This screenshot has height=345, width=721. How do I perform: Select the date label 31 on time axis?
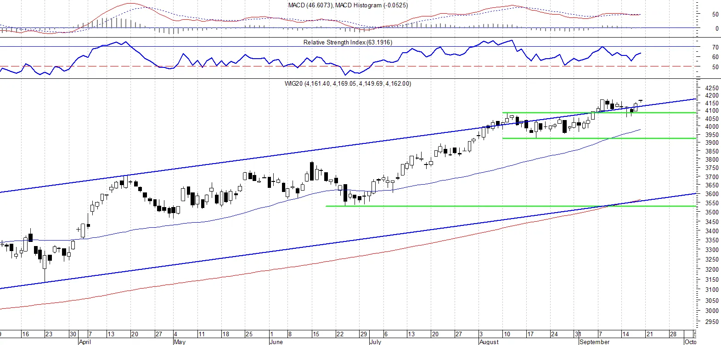click(578, 334)
